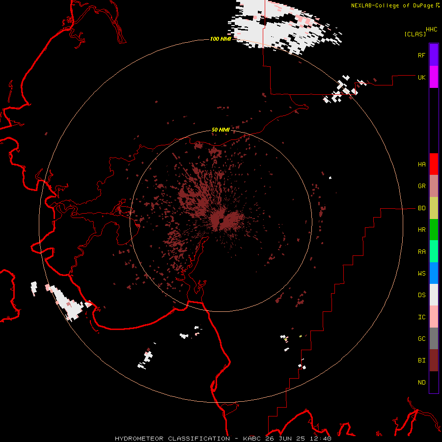The image size is (442, 442).
Task: Click the NEXLAB-College of DuPage credit text
Action: tap(392, 5)
